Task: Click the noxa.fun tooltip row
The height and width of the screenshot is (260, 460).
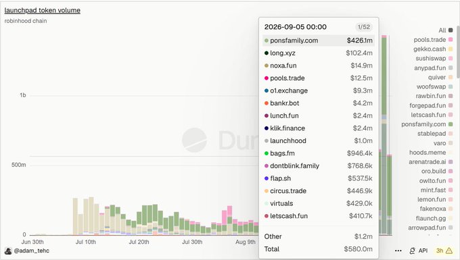Action: coord(319,66)
